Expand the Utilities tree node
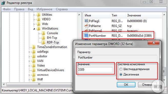Viewport: 168px width, 94px height. (34, 15)
